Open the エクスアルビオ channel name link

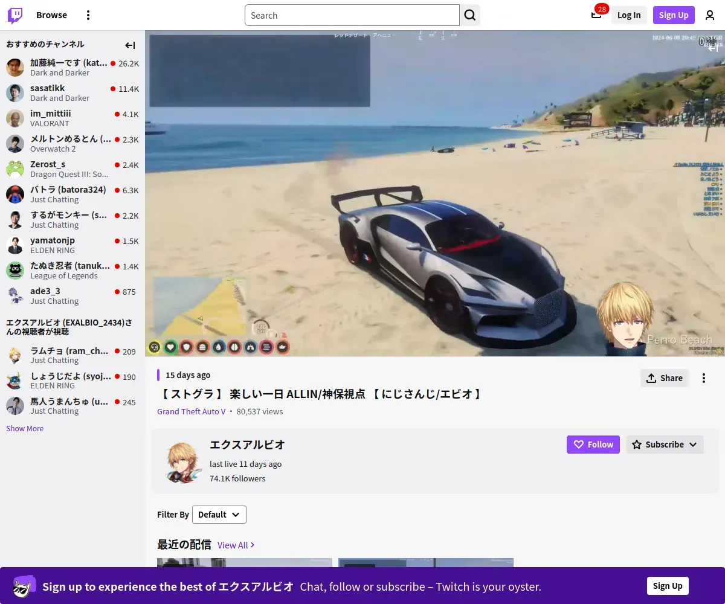247,445
